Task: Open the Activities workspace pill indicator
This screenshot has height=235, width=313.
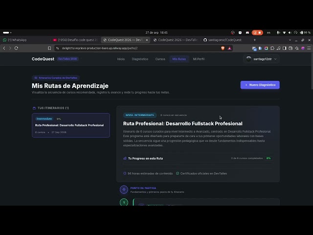Action: click(x=7, y=33)
